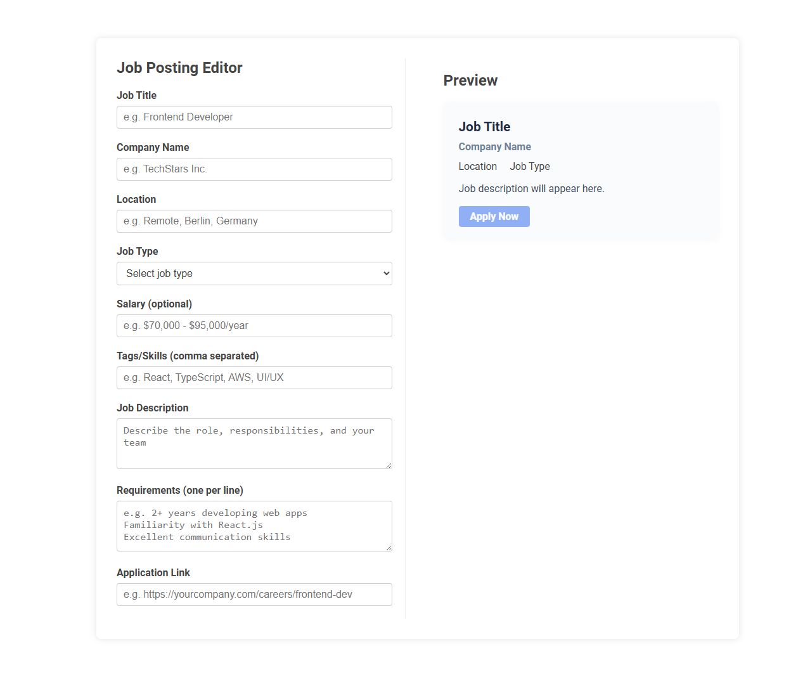Click the Job Posting Editor heading
The width and height of the screenshot is (810, 696).
pos(179,68)
